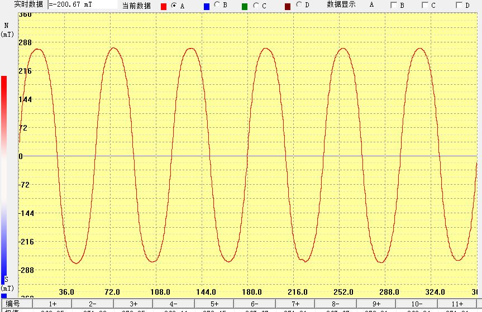This screenshot has height=312, width=482.
Task: Click the dark red swatch for channel D
Action: (x=288, y=7)
